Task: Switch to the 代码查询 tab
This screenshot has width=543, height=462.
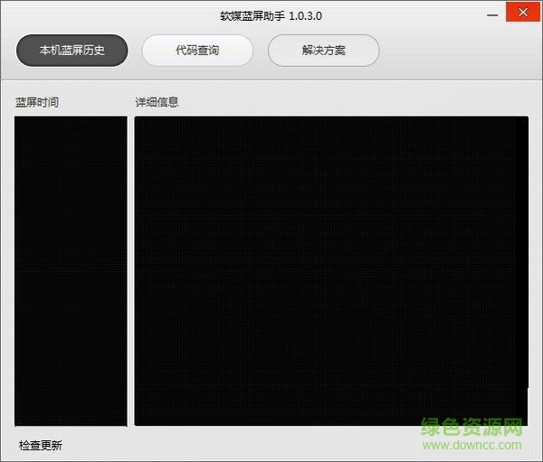Action: click(x=197, y=50)
